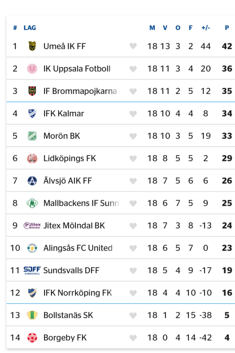Click the Morön BK green logo
235x353 pixels.
tap(32, 136)
